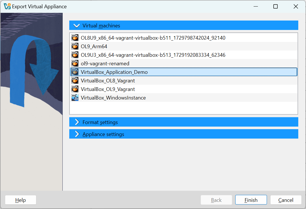Select the VirtualBox_WindowsInstance machine
The image size is (306, 209).
click(x=183, y=98)
